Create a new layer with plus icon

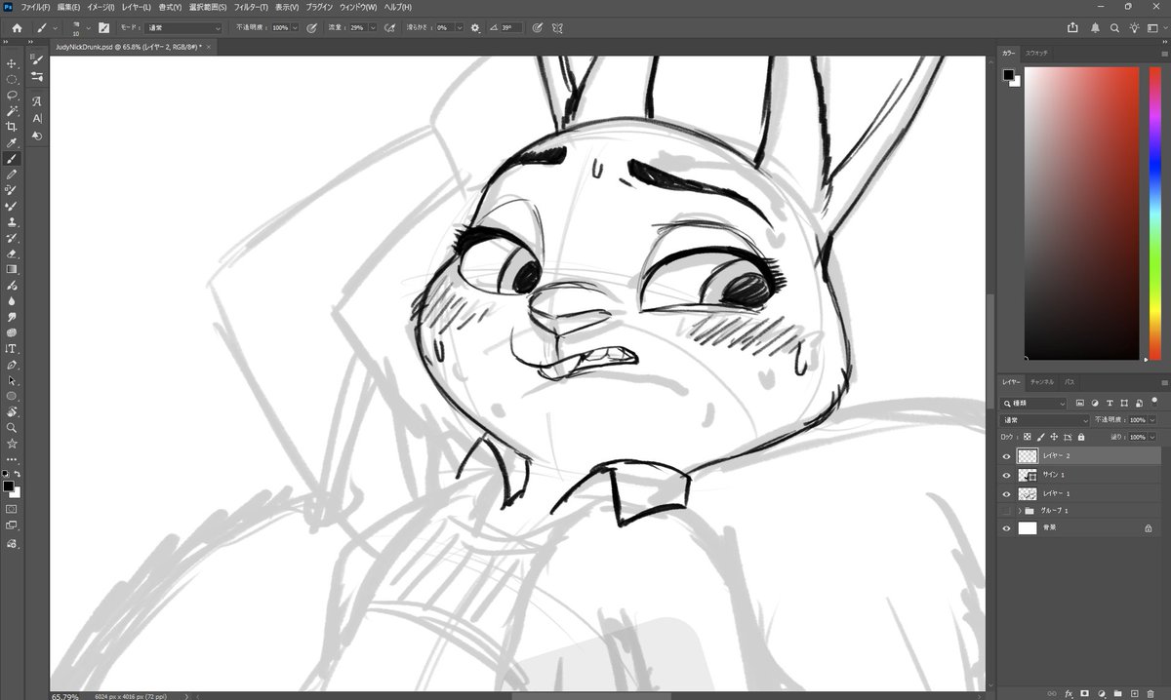tap(1134, 693)
